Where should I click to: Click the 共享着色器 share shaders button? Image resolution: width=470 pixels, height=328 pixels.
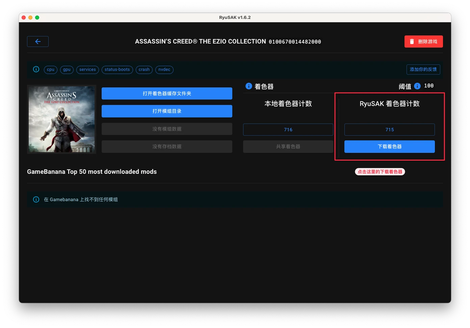point(288,147)
